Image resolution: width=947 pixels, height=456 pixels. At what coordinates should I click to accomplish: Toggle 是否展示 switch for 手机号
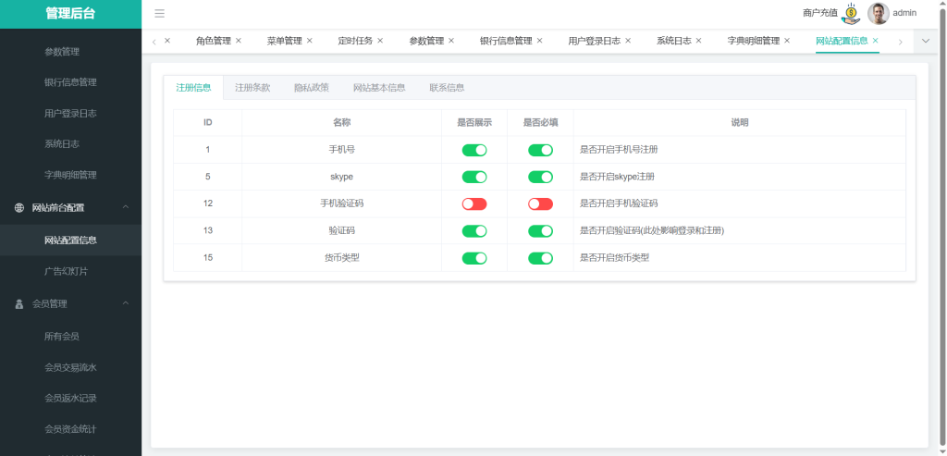[474, 150]
